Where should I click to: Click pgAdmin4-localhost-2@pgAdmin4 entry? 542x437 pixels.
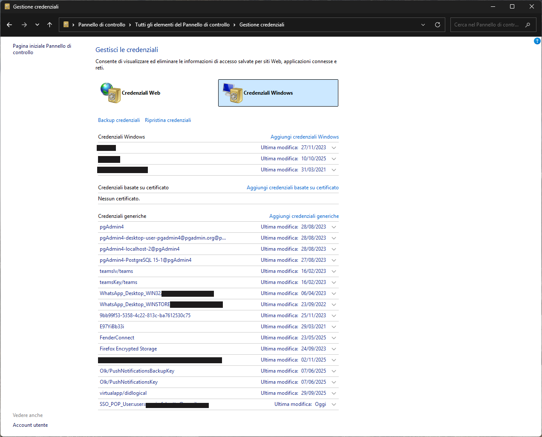tap(140, 249)
